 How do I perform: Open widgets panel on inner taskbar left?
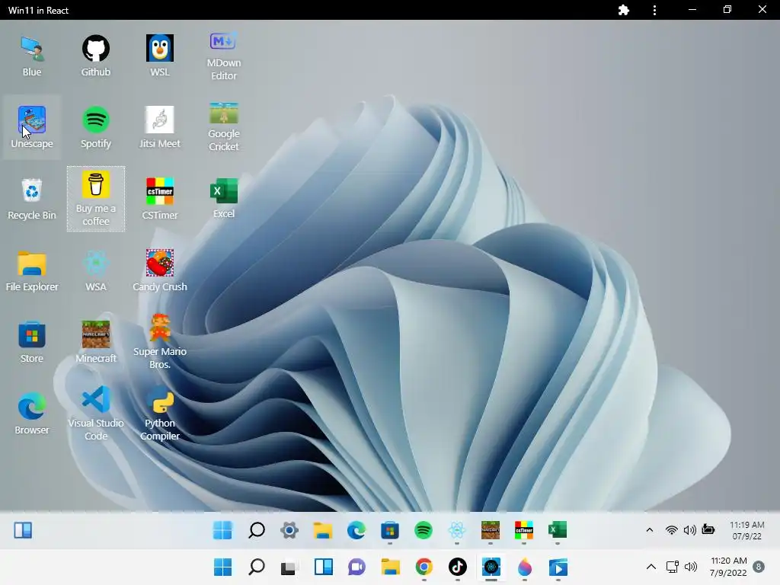point(23,530)
